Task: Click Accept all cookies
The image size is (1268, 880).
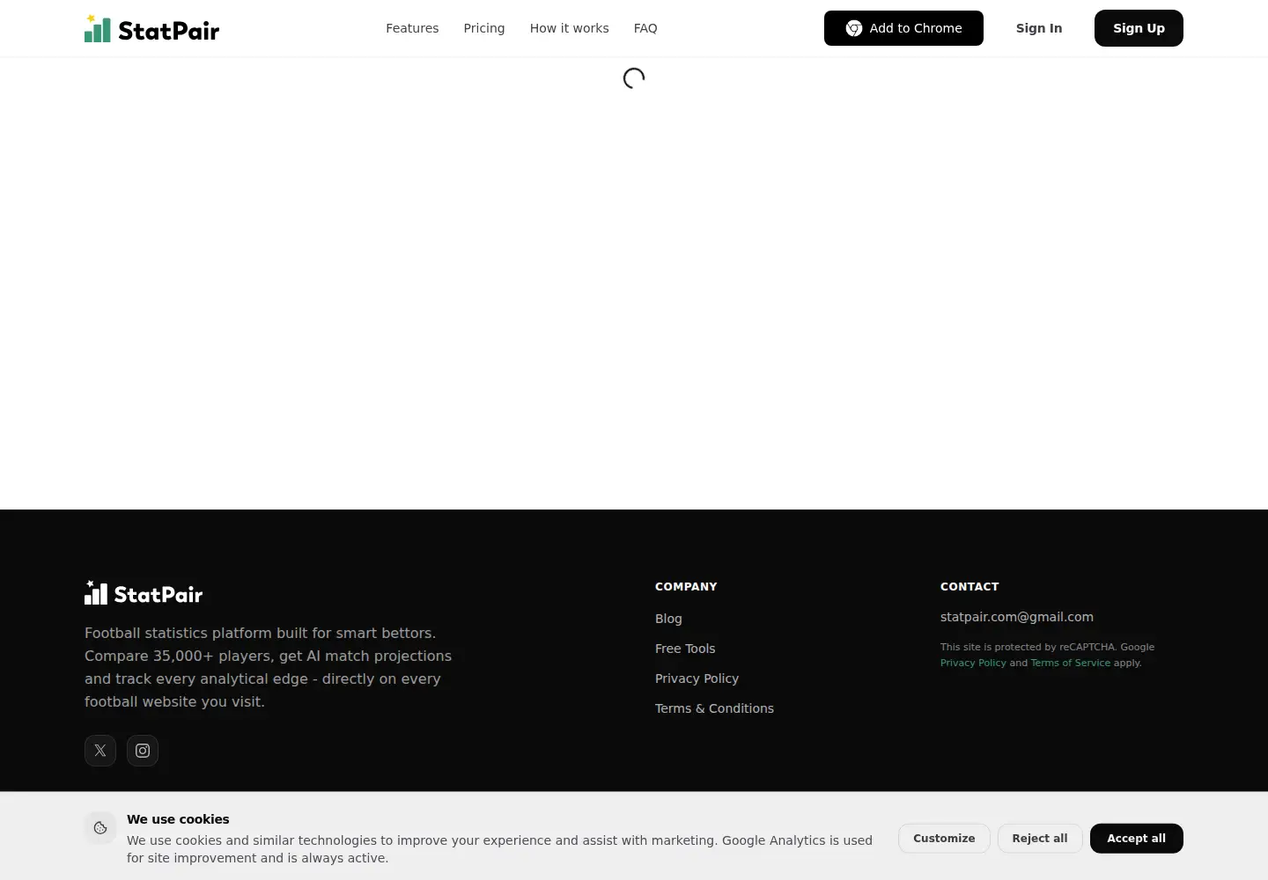Action: pos(1137,839)
